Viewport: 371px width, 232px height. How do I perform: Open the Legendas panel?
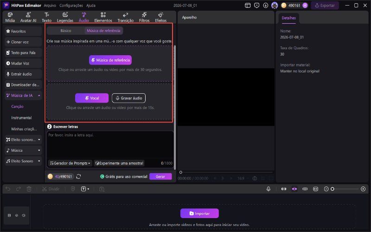(65, 17)
